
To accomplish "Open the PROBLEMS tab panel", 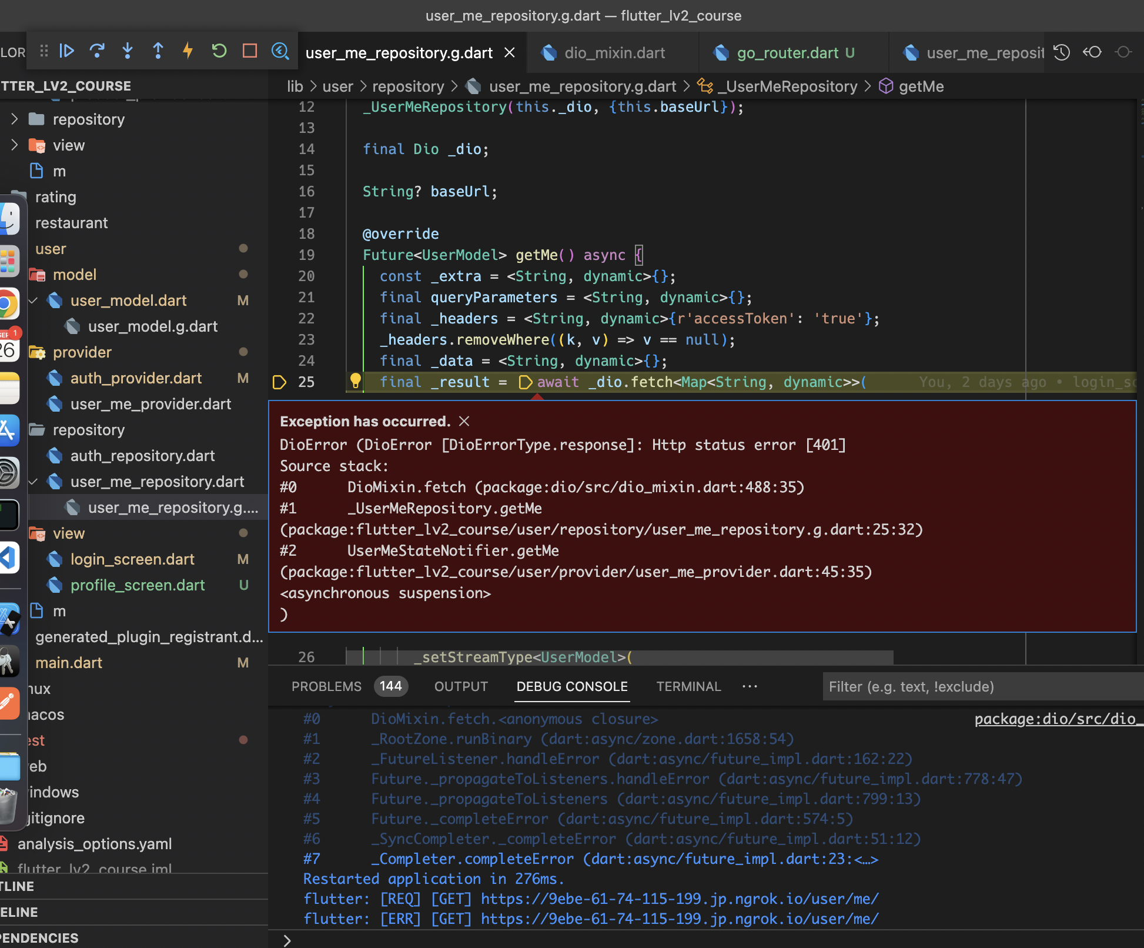I will [x=327, y=686].
